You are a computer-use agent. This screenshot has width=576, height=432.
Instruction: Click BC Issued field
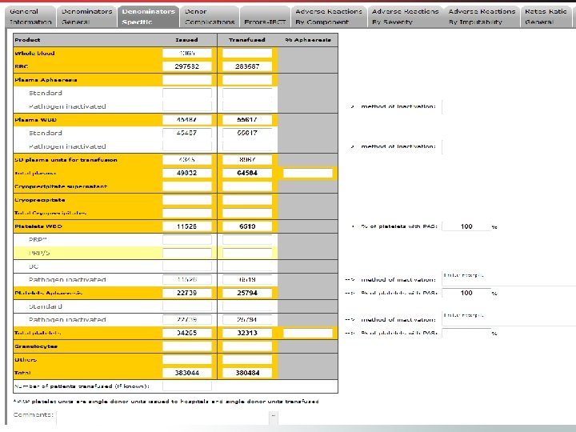(x=187, y=266)
